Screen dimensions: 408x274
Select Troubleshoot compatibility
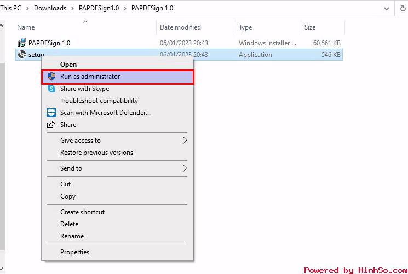click(117, 101)
